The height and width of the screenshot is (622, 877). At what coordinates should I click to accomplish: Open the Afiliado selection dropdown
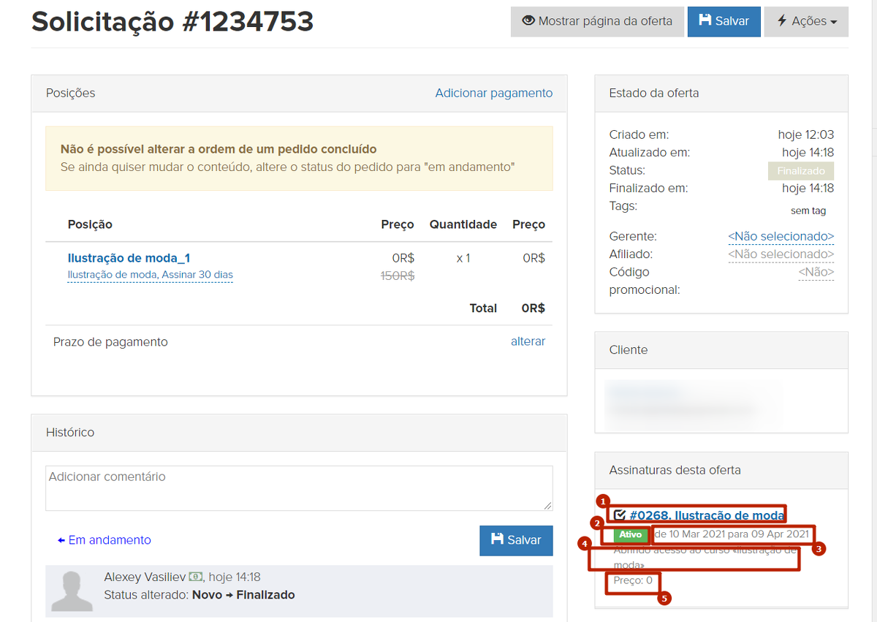click(781, 254)
